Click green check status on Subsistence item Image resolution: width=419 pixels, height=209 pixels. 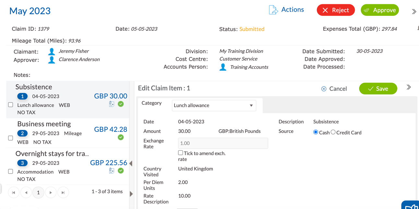pos(121,104)
